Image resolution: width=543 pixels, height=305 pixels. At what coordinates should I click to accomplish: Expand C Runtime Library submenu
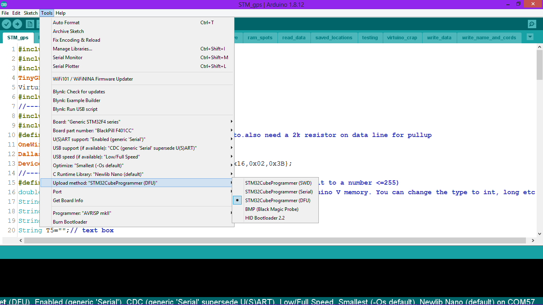click(x=137, y=174)
